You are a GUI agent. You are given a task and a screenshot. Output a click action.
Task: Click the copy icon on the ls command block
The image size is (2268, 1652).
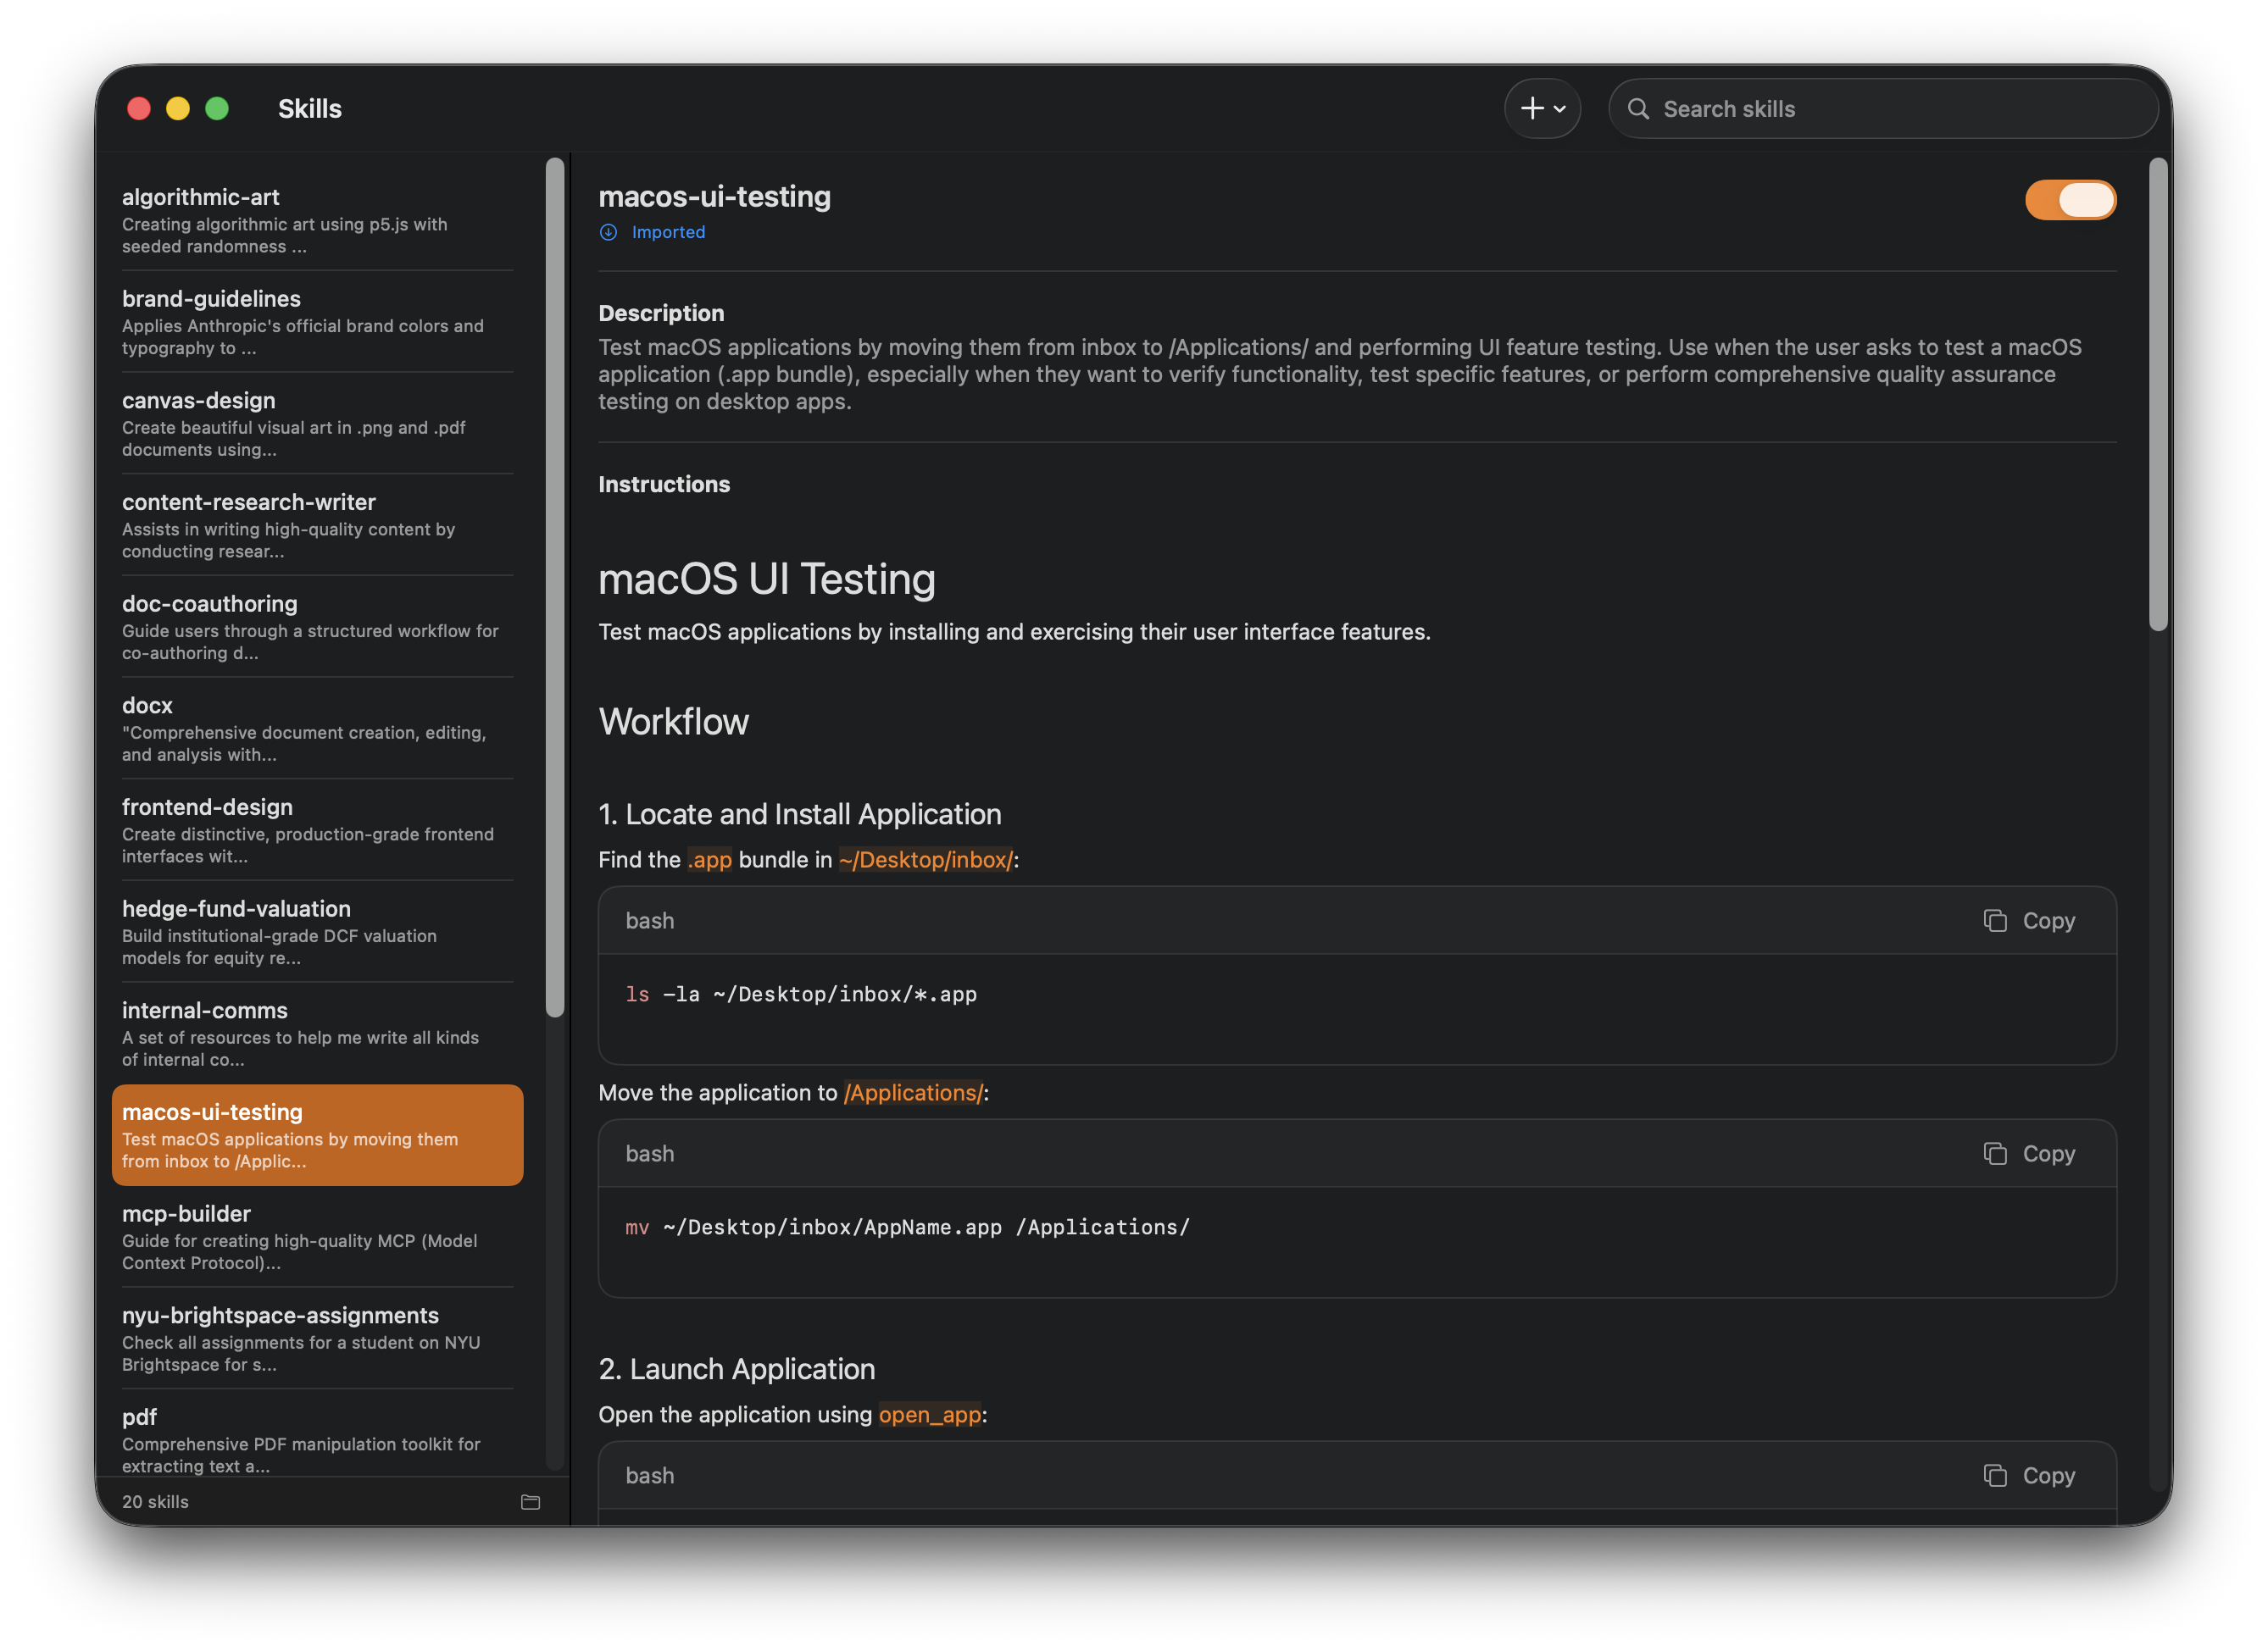tap(1996, 920)
